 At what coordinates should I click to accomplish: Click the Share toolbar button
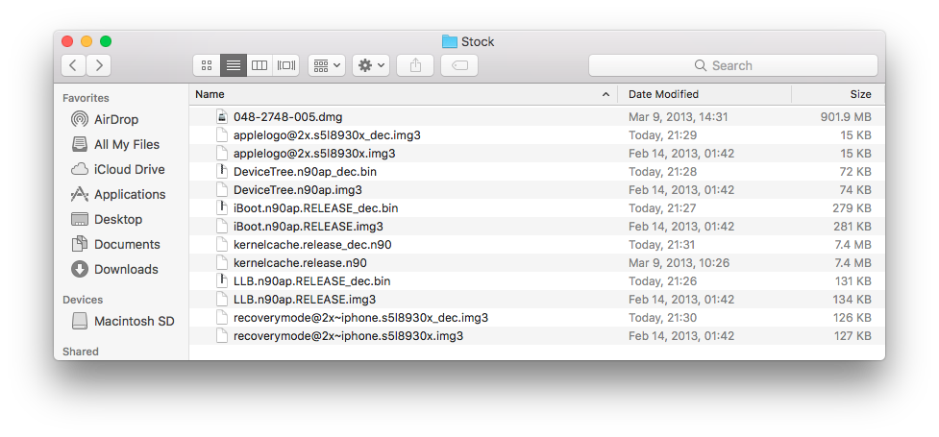(x=415, y=65)
